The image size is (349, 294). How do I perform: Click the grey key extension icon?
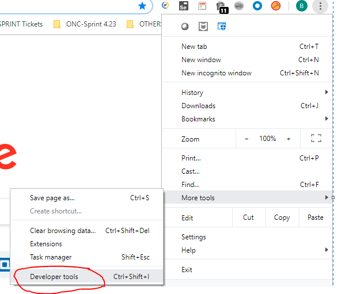click(239, 6)
